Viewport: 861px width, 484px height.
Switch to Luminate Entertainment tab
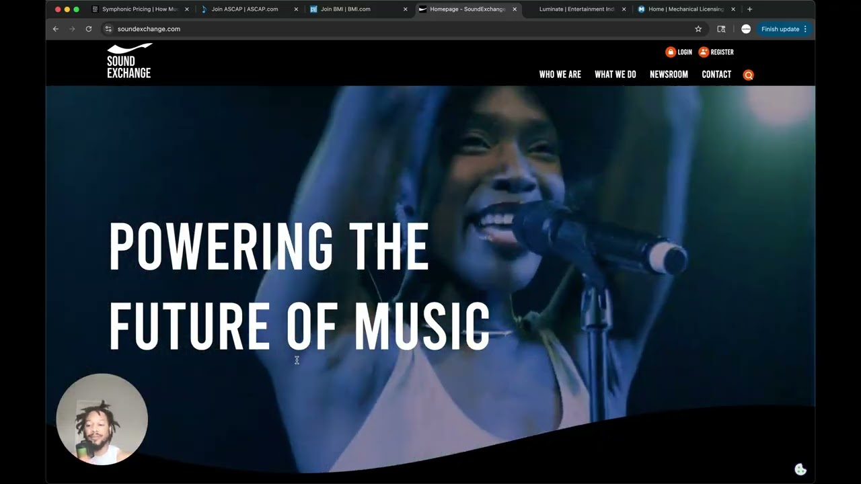[576, 9]
